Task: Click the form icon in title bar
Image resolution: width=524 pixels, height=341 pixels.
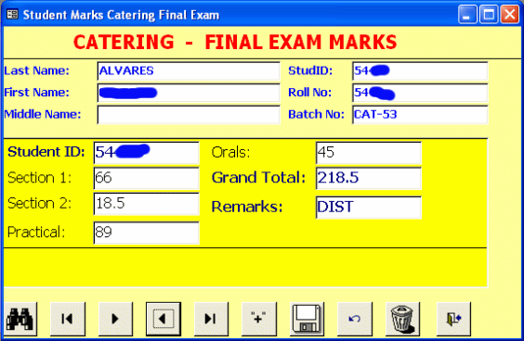Action: pos(12,15)
